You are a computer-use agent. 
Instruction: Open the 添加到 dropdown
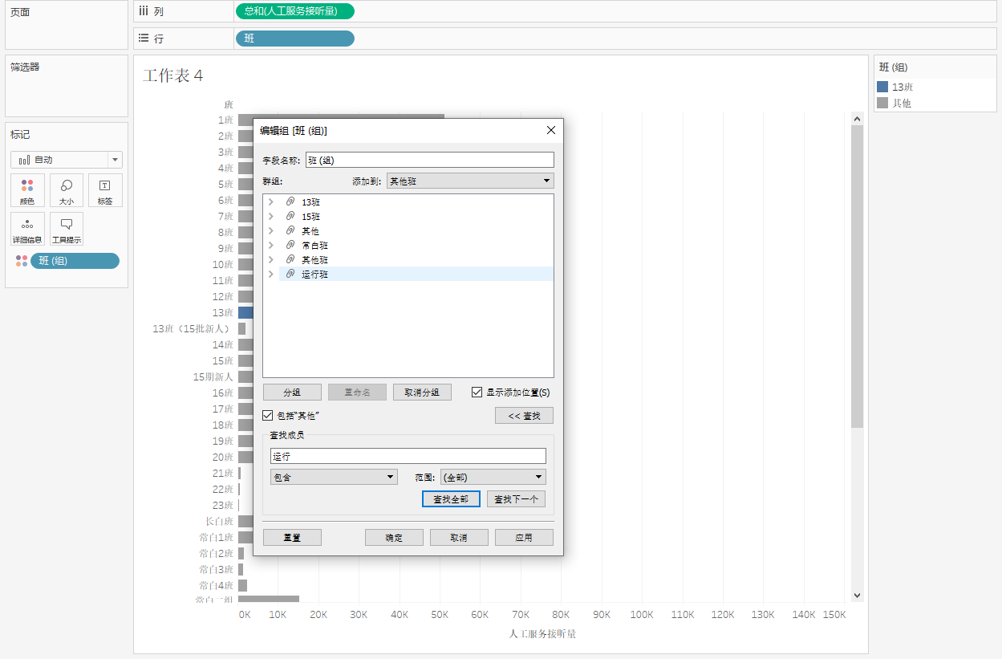pos(470,181)
